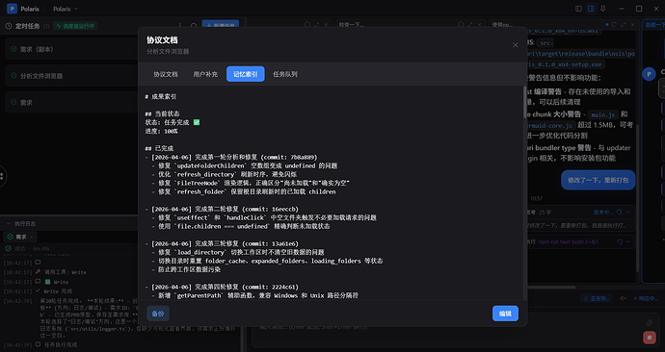Click the 响应中 status indicator
This screenshot has width=665, height=352.
(646, 298)
